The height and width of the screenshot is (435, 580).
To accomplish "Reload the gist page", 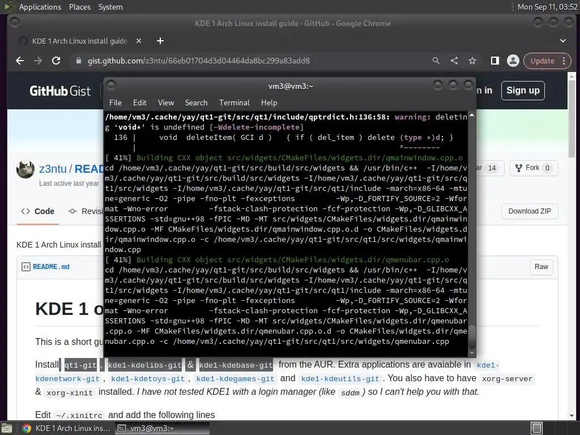I will [56, 61].
